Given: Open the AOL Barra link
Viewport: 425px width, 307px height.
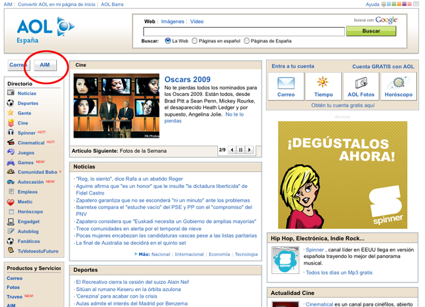Looking at the screenshot, I should click(x=112, y=5).
